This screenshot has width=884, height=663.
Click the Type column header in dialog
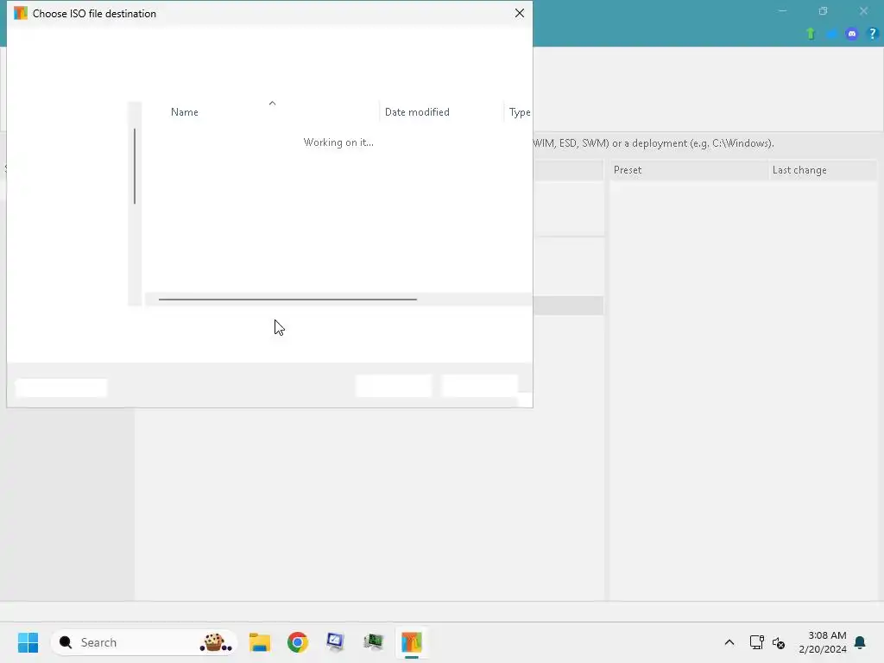point(519,112)
